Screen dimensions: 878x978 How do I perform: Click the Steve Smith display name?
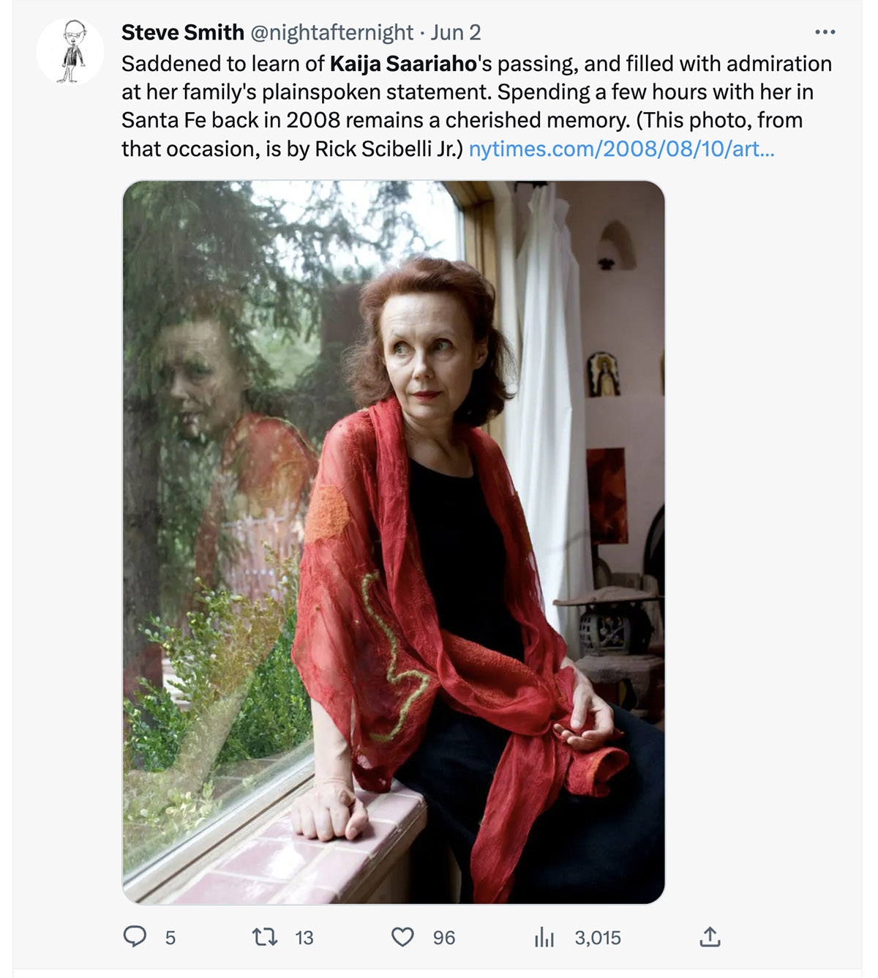pyautogui.click(x=183, y=32)
